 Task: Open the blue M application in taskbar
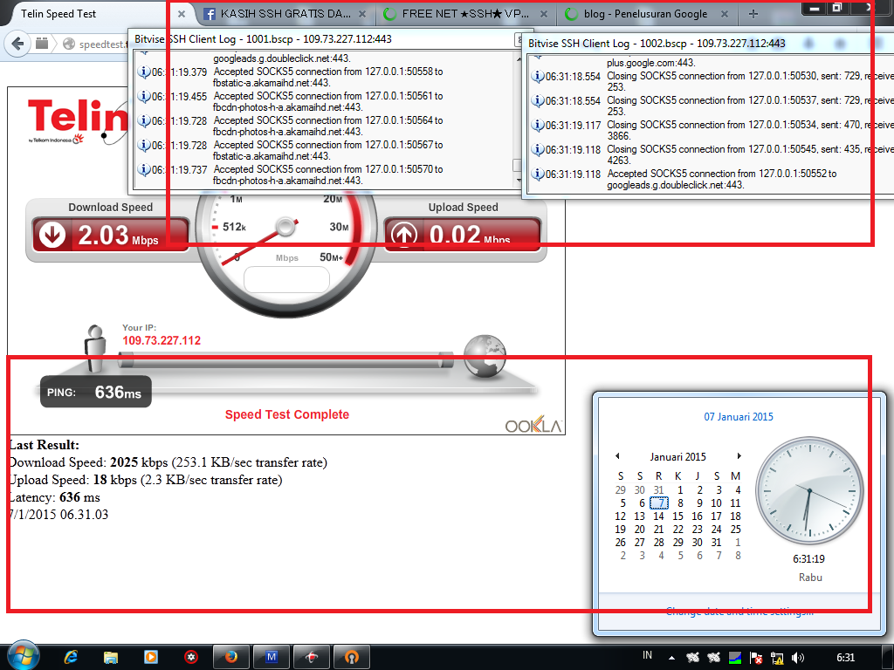point(272,658)
